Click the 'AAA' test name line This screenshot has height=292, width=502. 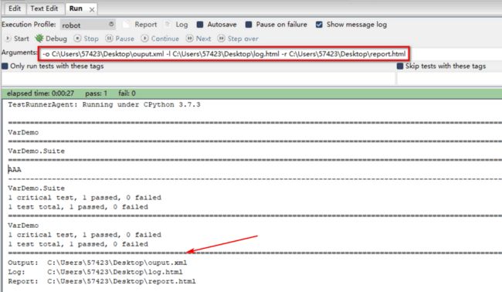pos(15,170)
